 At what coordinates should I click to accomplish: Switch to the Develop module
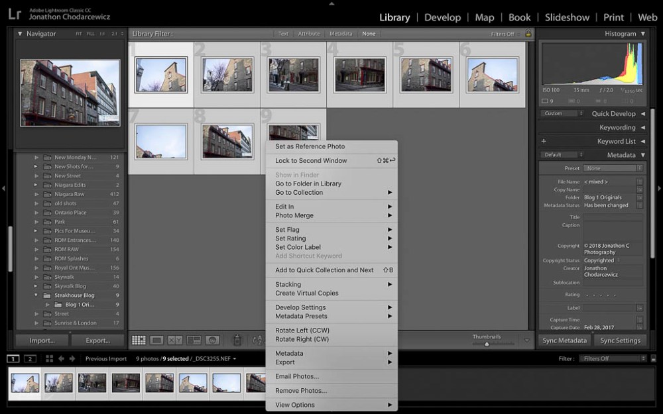(442, 17)
